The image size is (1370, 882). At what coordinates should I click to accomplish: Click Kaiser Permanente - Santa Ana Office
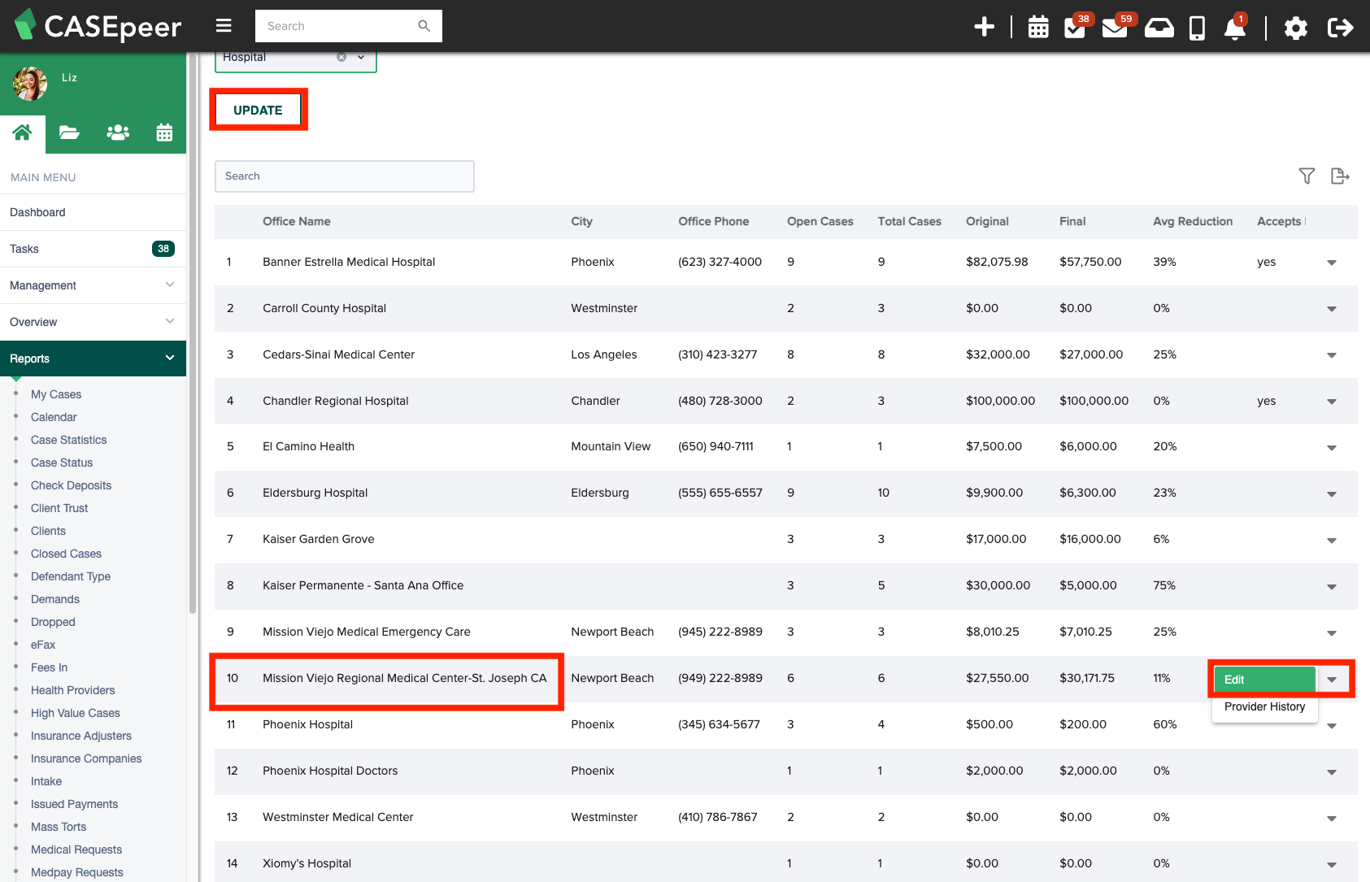click(x=363, y=585)
